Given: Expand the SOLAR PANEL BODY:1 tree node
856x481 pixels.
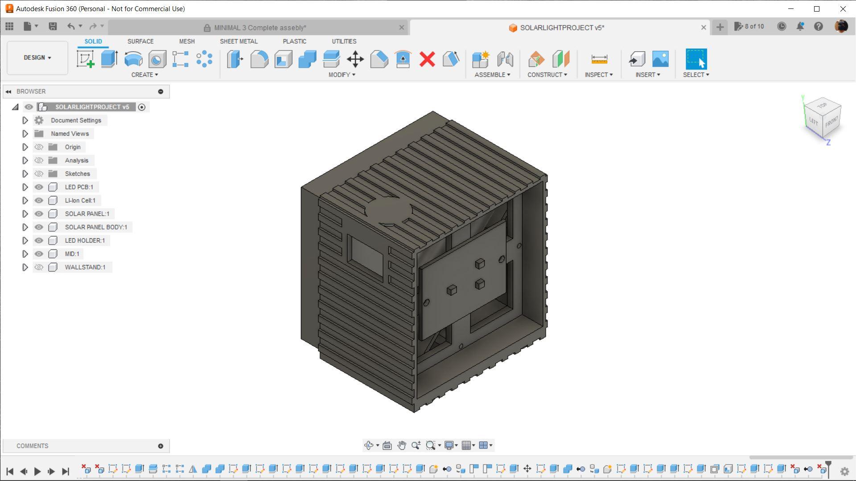Looking at the screenshot, I should click(25, 227).
